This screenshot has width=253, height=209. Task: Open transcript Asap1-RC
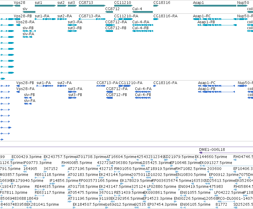[x=202, y=16]
